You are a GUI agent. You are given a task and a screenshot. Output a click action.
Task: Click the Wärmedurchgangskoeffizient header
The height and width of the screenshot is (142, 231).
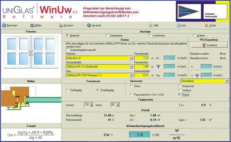click(x=145, y=126)
